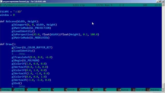Click the def ReScene(Width, Height) line
The width and height of the screenshot is (165, 93).
coord(20,21)
